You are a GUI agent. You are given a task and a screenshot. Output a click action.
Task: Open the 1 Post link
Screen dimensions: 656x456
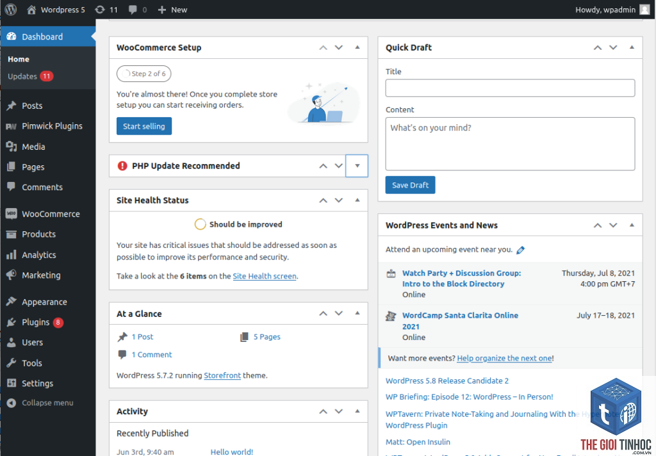tap(142, 337)
